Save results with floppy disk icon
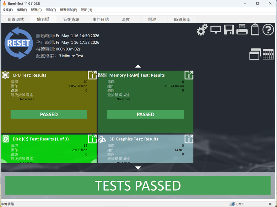Screen dimensions: 277x207 [229, 30]
